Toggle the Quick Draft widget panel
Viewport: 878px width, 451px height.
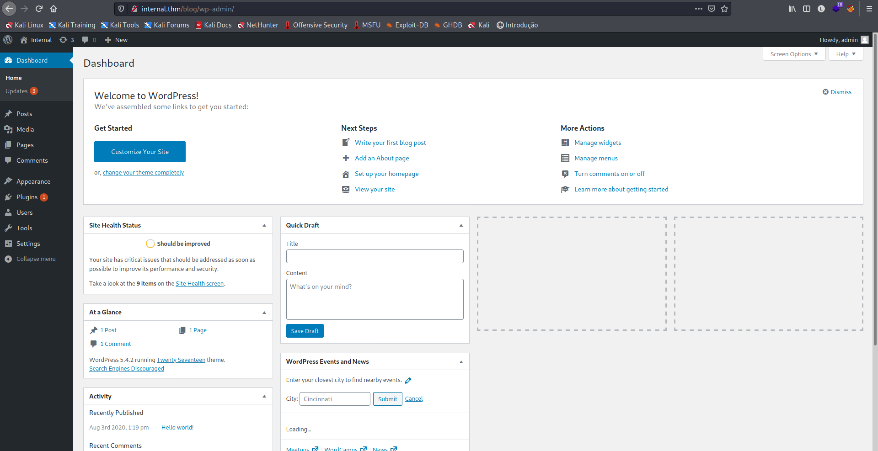coord(461,225)
